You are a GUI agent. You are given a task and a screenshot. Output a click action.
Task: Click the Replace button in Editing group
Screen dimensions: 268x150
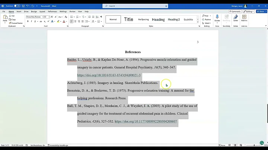(x=207, y=19)
